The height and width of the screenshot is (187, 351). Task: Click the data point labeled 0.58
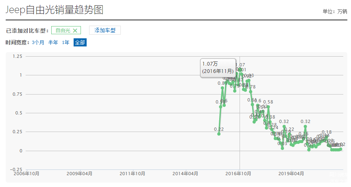(268, 107)
